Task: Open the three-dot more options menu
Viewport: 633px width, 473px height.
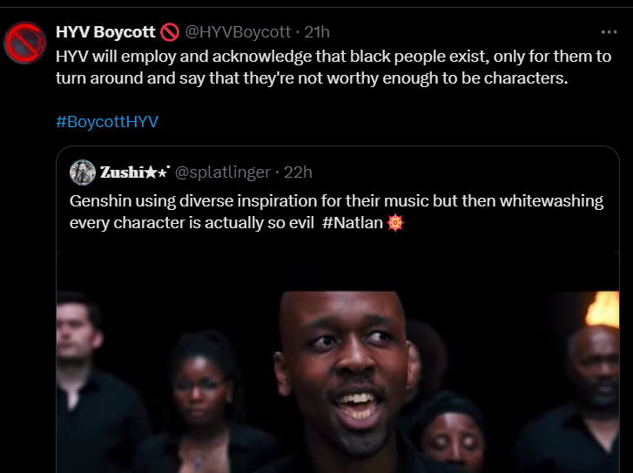Action: point(609,32)
